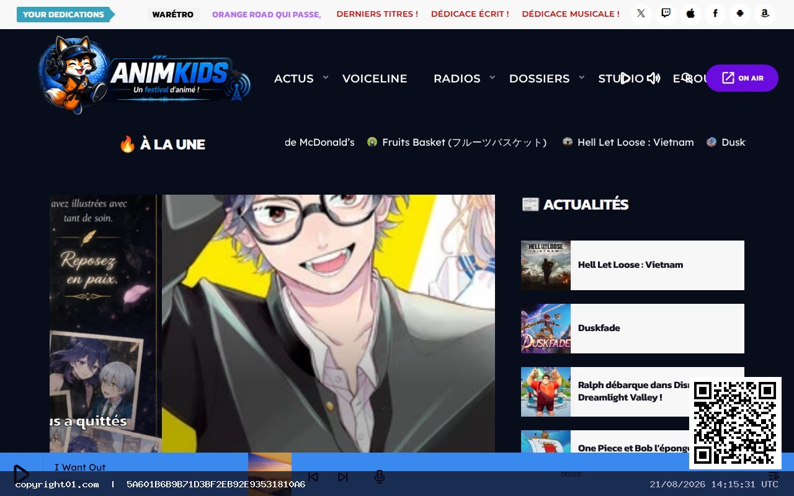
Task: Open the DÉDICACE ÉCRIT ! link
Action: point(470,14)
